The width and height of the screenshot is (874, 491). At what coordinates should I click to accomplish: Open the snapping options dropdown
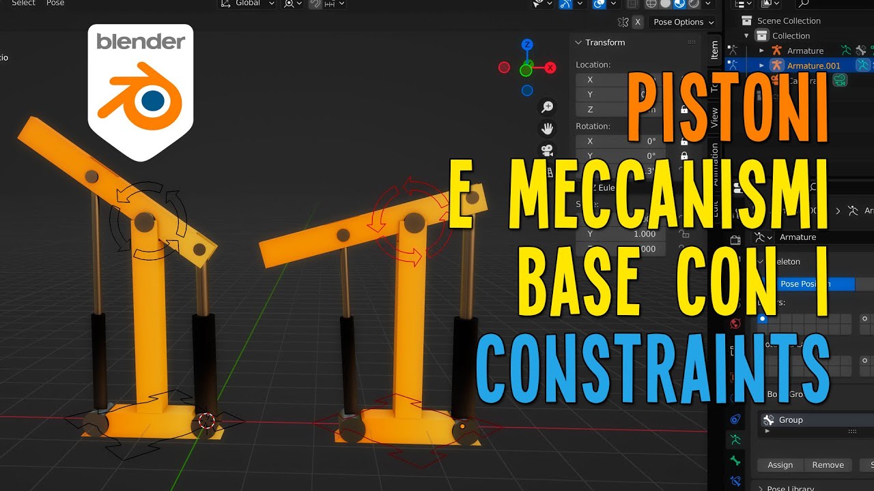334,3
